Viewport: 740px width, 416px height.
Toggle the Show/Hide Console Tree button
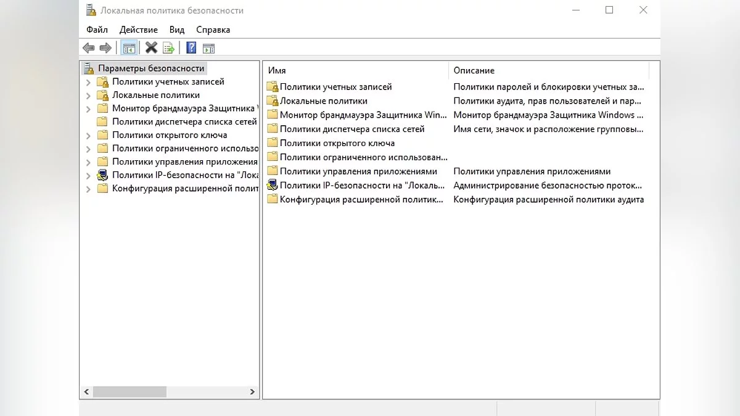click(x=129, y=48)
